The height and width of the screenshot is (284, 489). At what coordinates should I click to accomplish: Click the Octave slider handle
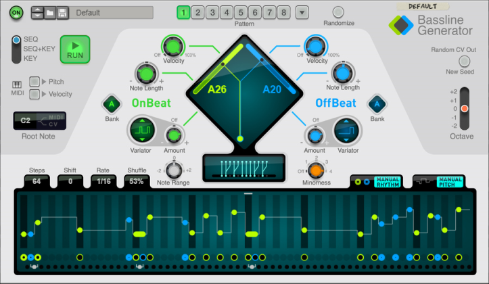(465, 108)
